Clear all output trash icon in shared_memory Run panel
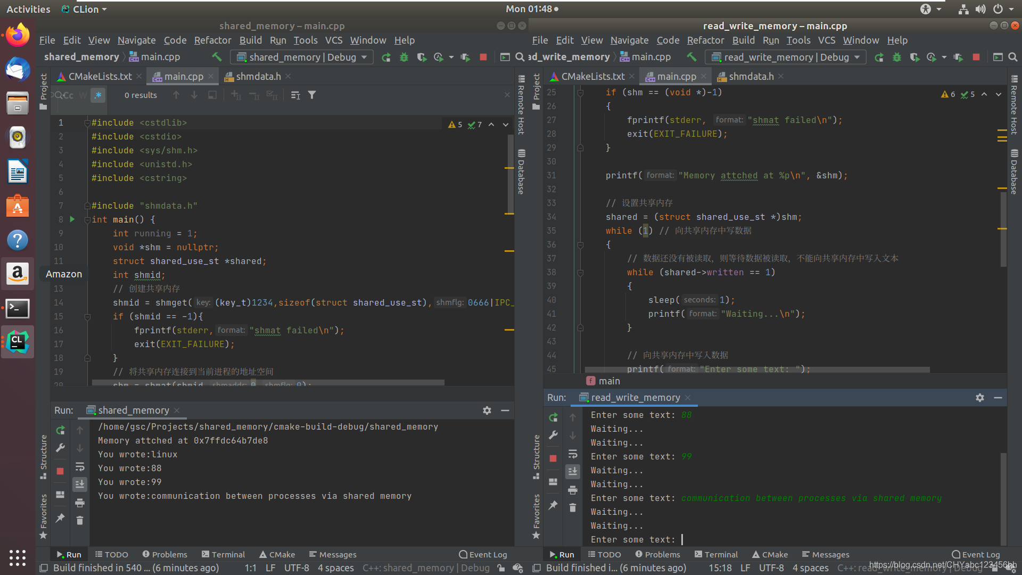The width and height of the screenshot is (1022, 575). pos(80,520)
